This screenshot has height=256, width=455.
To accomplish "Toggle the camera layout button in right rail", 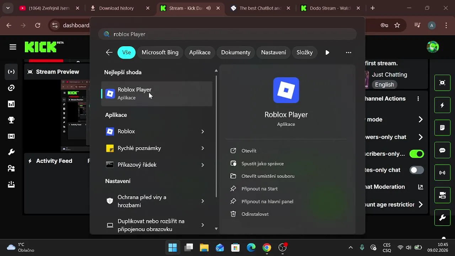I will [442, 195].
